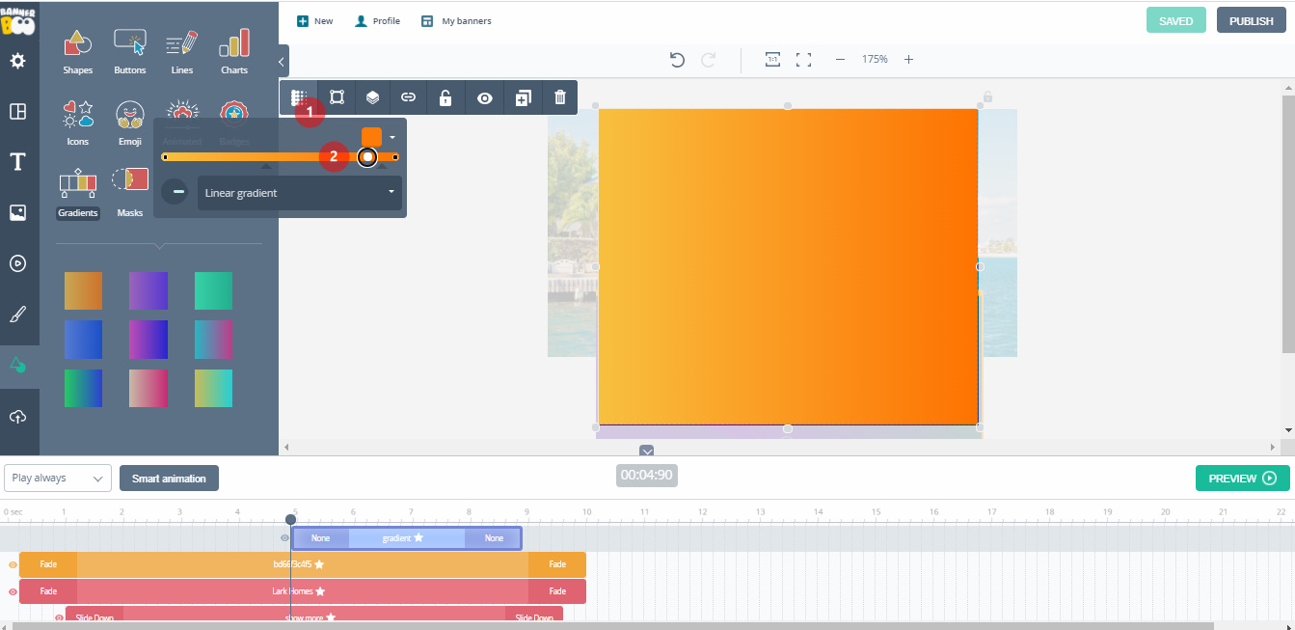Open the objects/fill sidebar panel
This screenshot has height=630, width=1295.
click(x=17, y=365)
